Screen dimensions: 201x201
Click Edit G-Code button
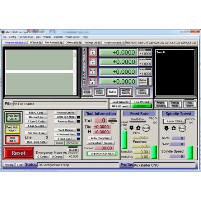(x=36, y=113)
